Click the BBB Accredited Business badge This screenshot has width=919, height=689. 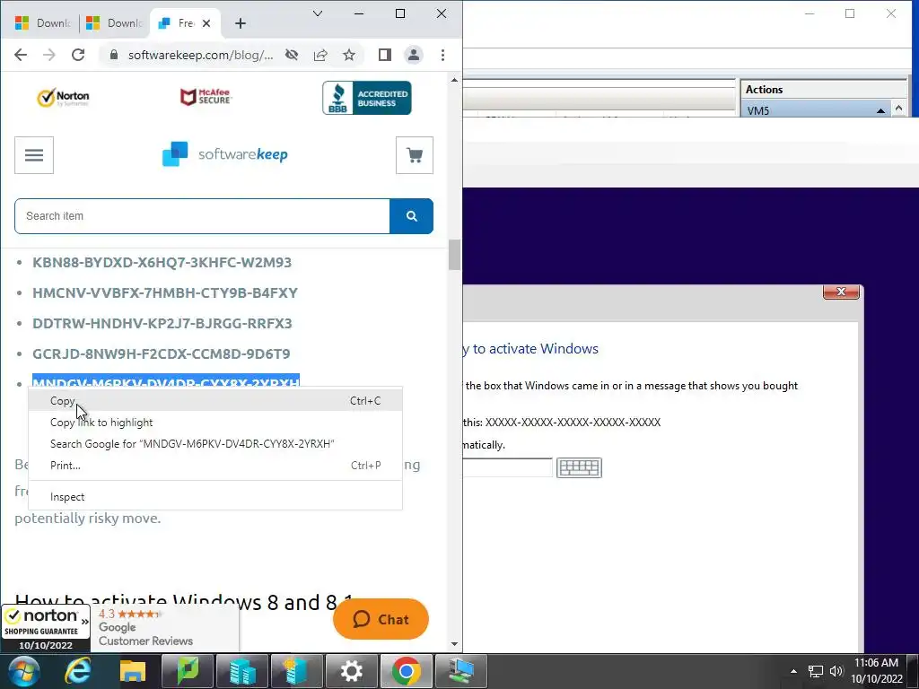[367, 98]
